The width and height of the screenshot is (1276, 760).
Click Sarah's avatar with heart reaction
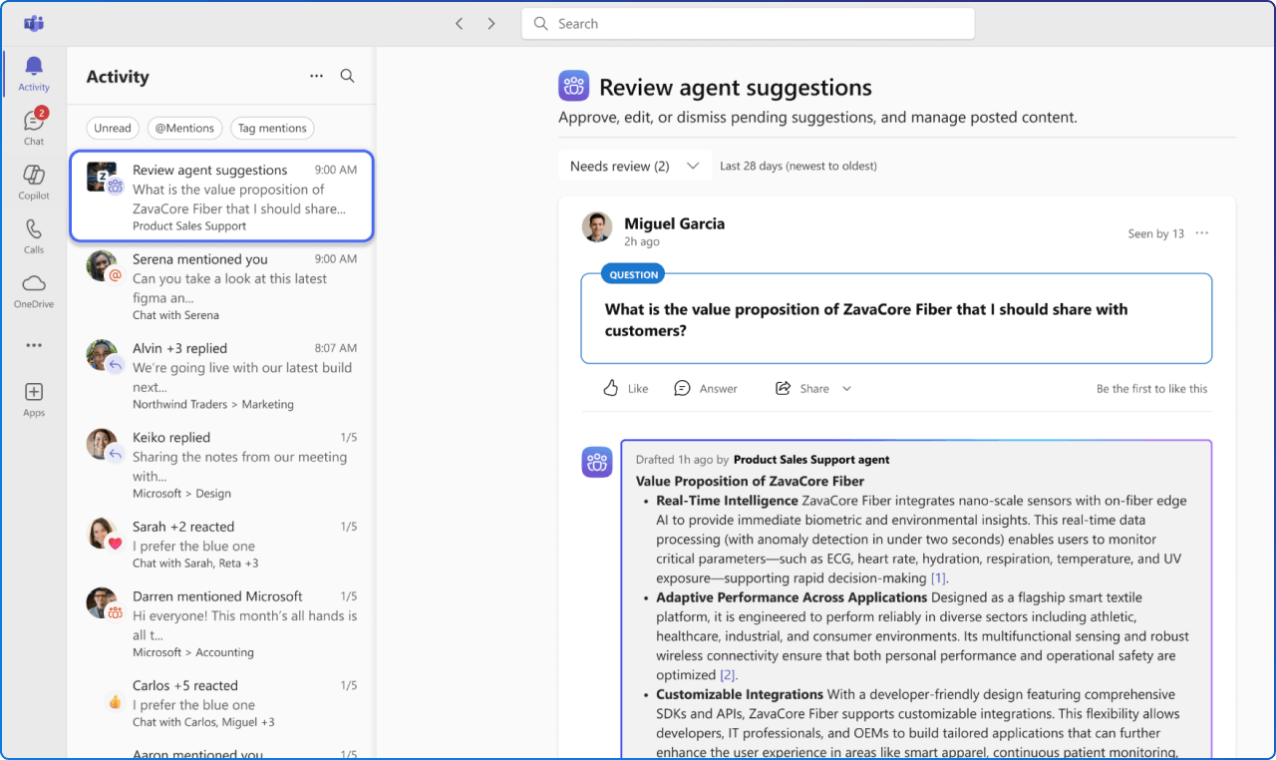101,532
